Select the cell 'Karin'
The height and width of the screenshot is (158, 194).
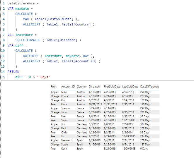coord(64,148)
